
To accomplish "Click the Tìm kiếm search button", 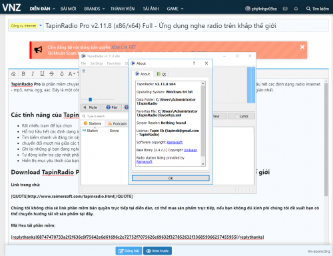I will tap(318, 9).
